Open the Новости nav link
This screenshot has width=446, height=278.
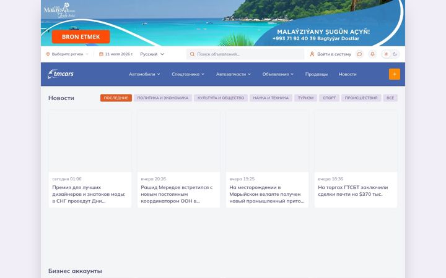[348, 74]
